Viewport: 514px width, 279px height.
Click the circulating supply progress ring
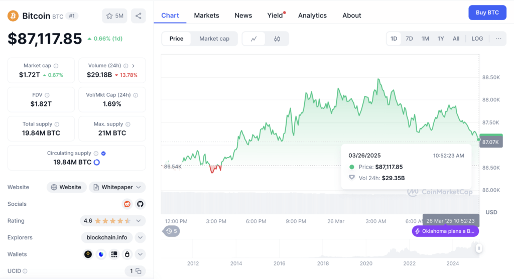tap(97, 162)
